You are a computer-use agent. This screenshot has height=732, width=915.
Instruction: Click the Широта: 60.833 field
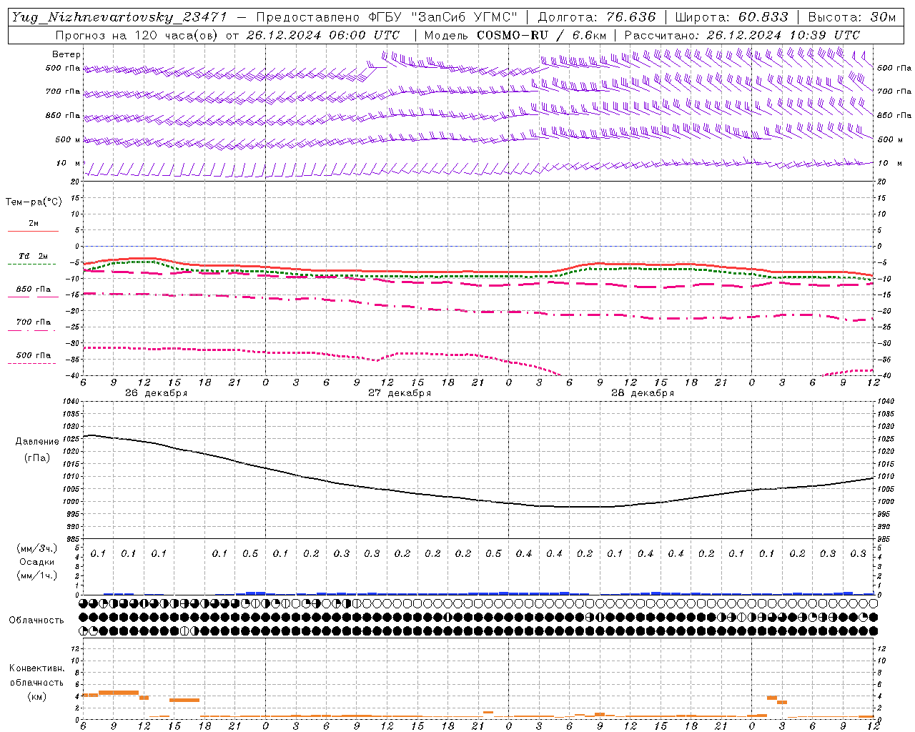[731, 17]
